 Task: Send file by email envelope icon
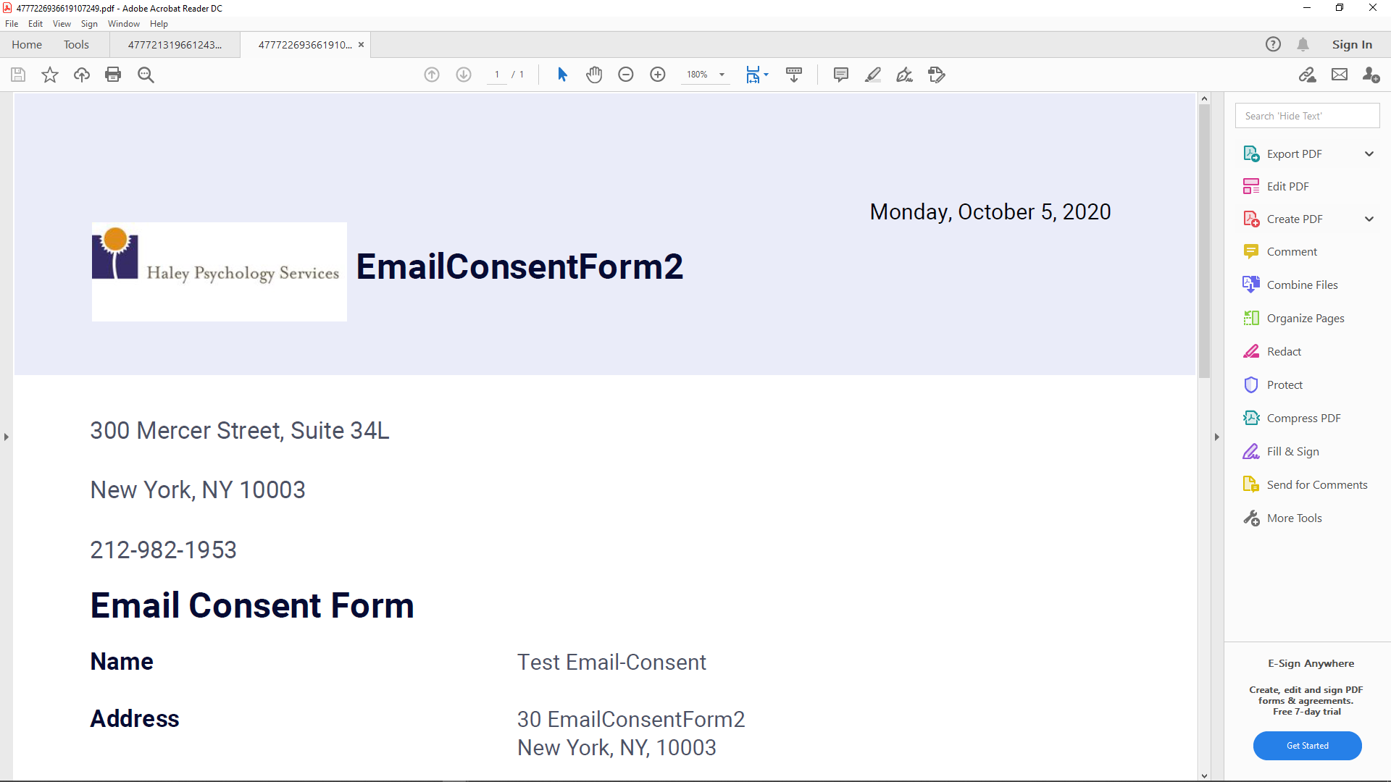coord(1340,75)
